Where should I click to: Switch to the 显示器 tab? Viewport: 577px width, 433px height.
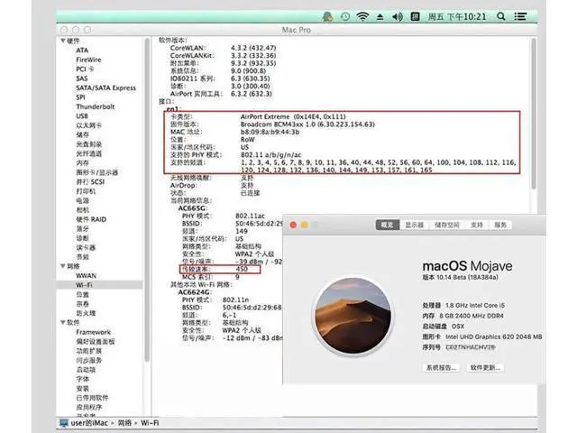pos(415,225)
